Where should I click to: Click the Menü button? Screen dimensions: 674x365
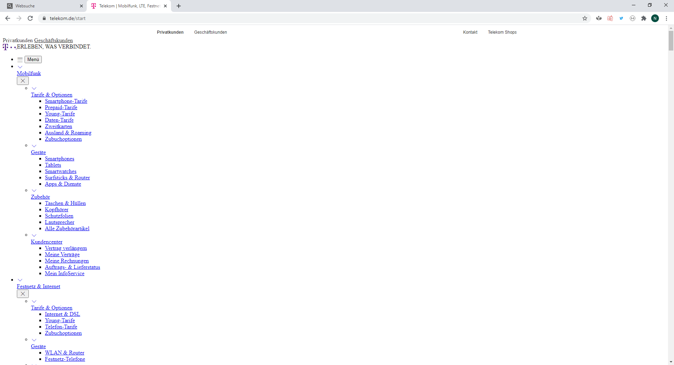(x=33, y=60)
